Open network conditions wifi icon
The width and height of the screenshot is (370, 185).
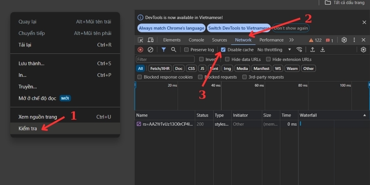pyautogui.click(x=299, y=50)
